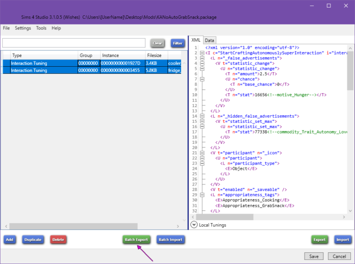Open the Tools menu
The width and height of the screenshot is (355, 264).
41,28
